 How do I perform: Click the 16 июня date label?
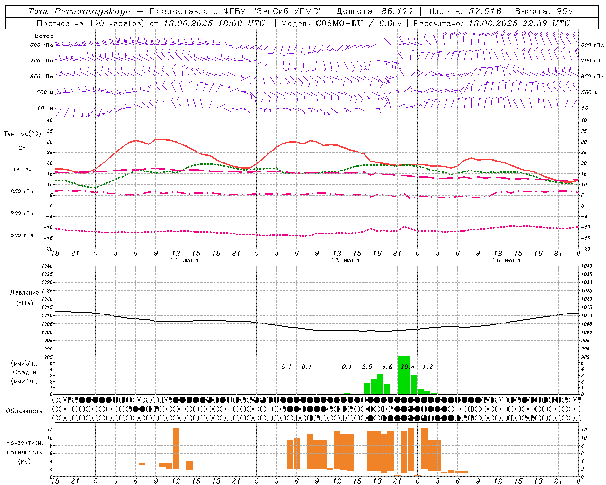[x=506, y=260]
